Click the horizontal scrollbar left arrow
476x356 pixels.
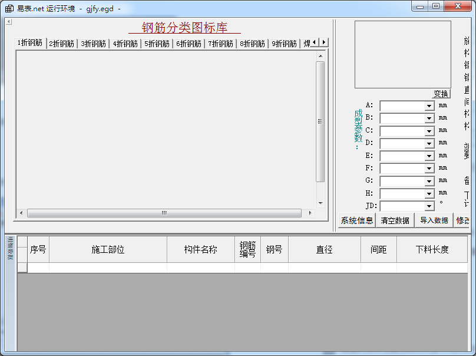pyautogui.click(x=21, y=213)
